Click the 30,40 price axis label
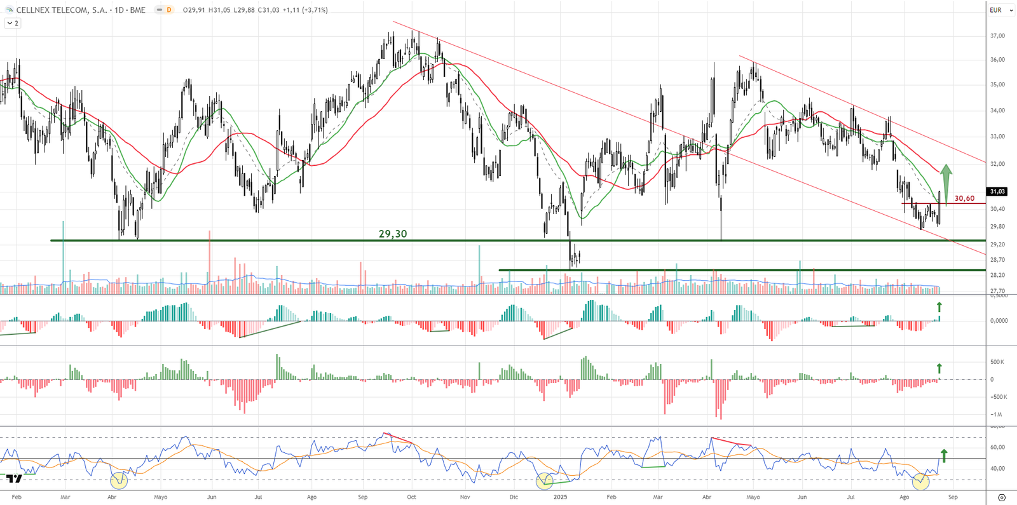Viewport: 1017px width, 505px height. (x=997, y=209)
